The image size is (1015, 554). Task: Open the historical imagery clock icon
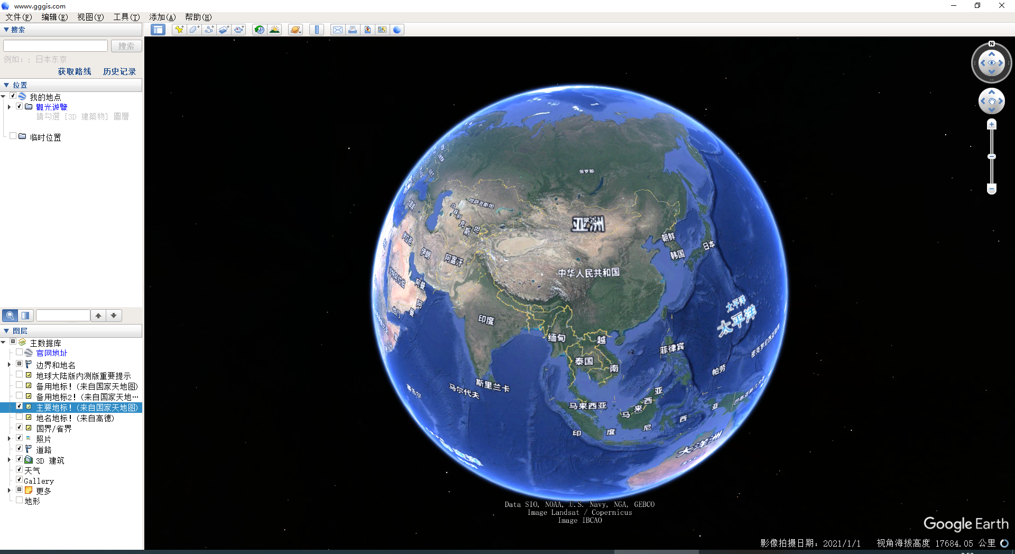click(259, 30)
